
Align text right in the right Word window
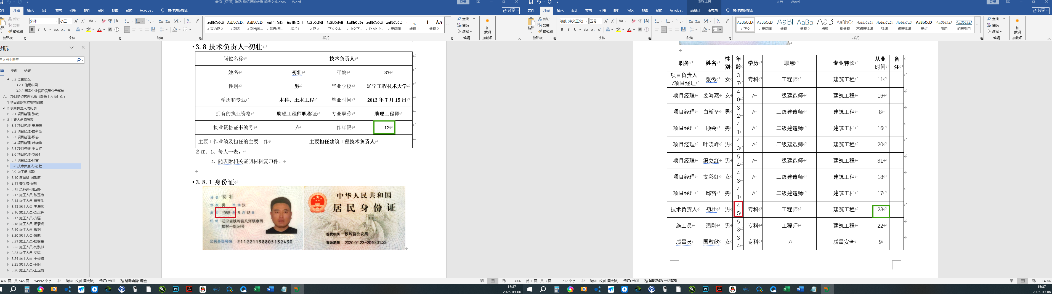pos(670,29)
